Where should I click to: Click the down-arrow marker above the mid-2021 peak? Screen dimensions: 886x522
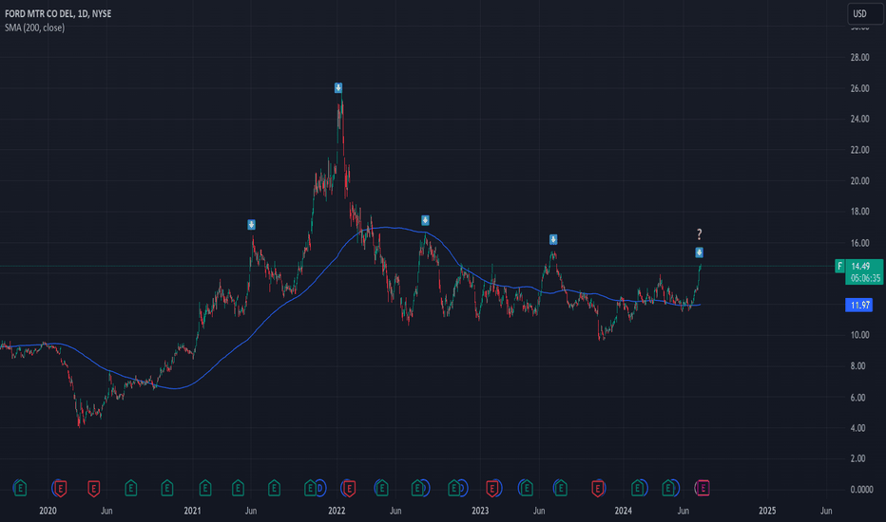coord(252,225)
